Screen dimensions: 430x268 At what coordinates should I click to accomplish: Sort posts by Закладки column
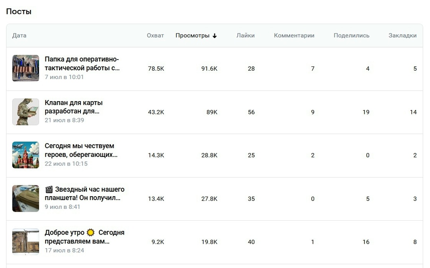pyautogui.click(x=402, y=36)
